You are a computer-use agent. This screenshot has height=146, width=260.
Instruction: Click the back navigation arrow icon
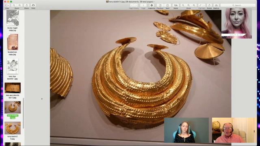pos(132,5)
